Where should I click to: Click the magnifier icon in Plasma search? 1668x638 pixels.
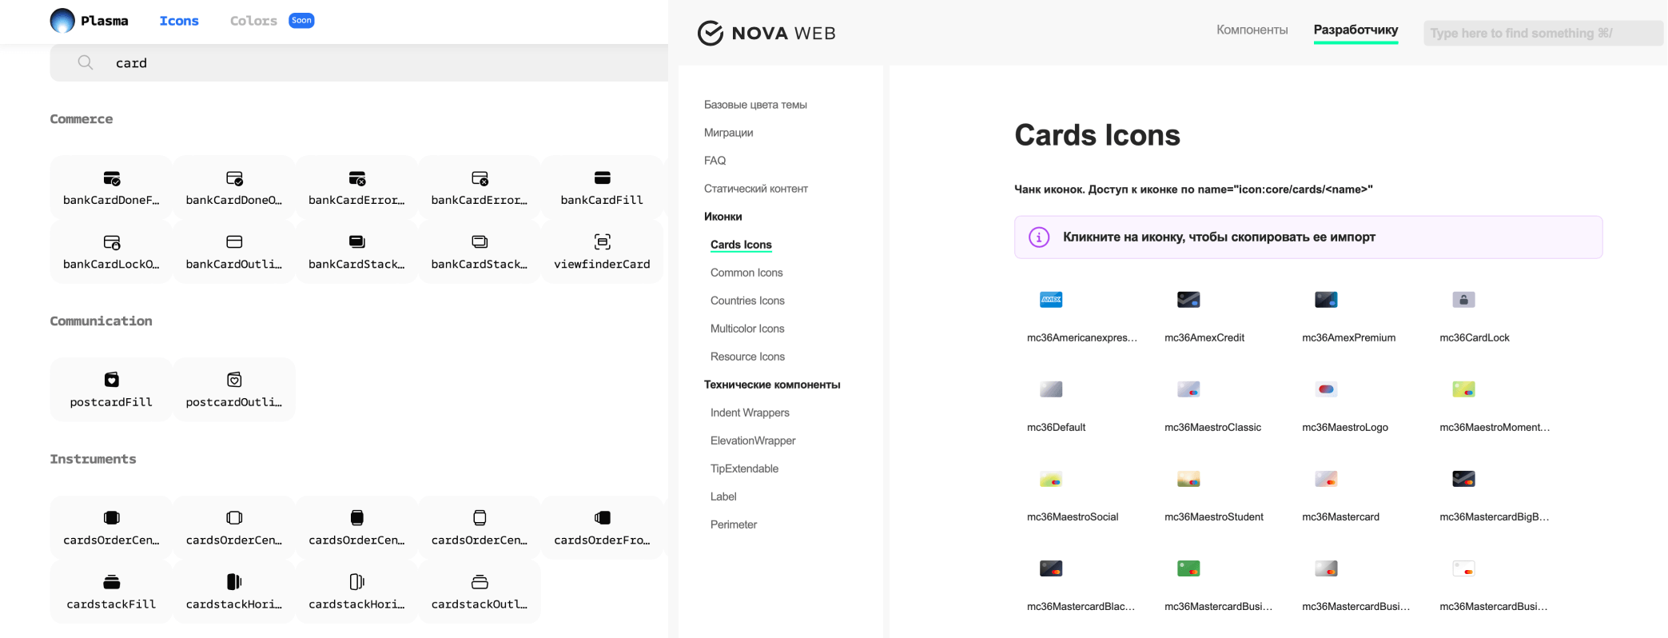coord(85,62)
